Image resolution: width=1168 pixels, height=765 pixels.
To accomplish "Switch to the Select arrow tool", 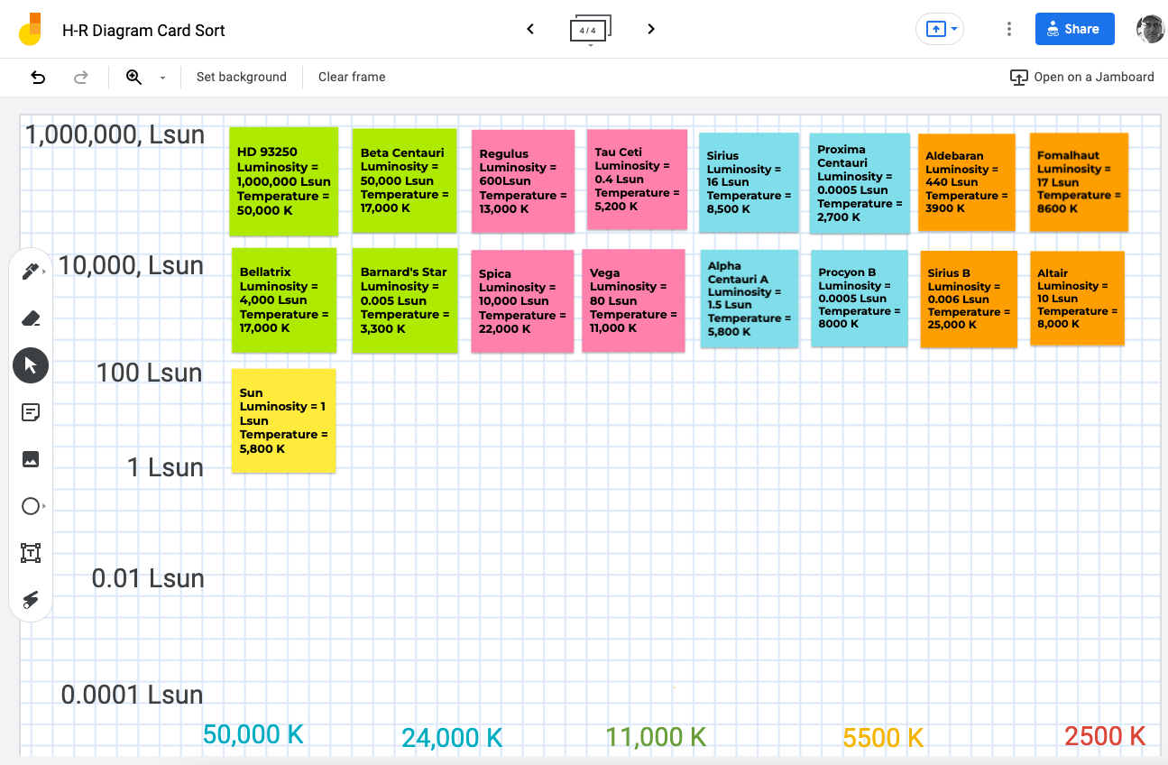I will (31, 365).
